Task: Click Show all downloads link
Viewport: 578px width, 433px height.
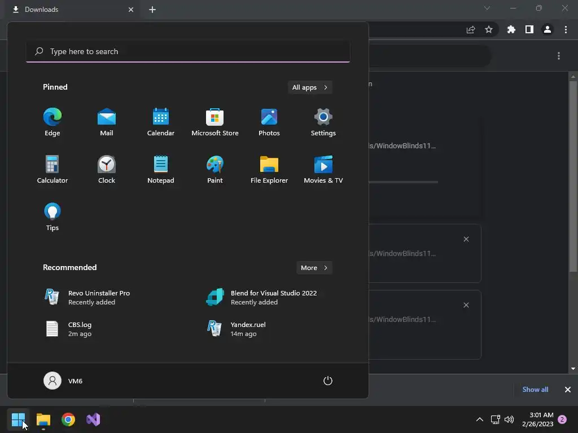Action: click(535, 390)
